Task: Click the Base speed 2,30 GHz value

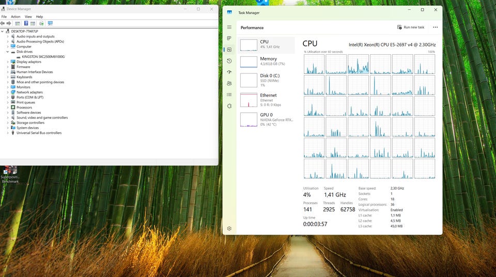Action: tap(397, 188)
